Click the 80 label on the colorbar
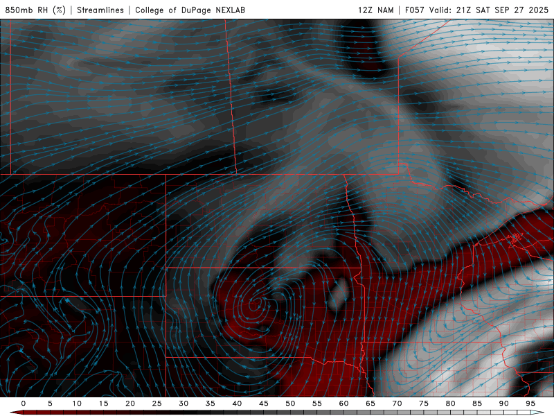The width and height of the screenshot is (554, 416). tap(450, 404)
